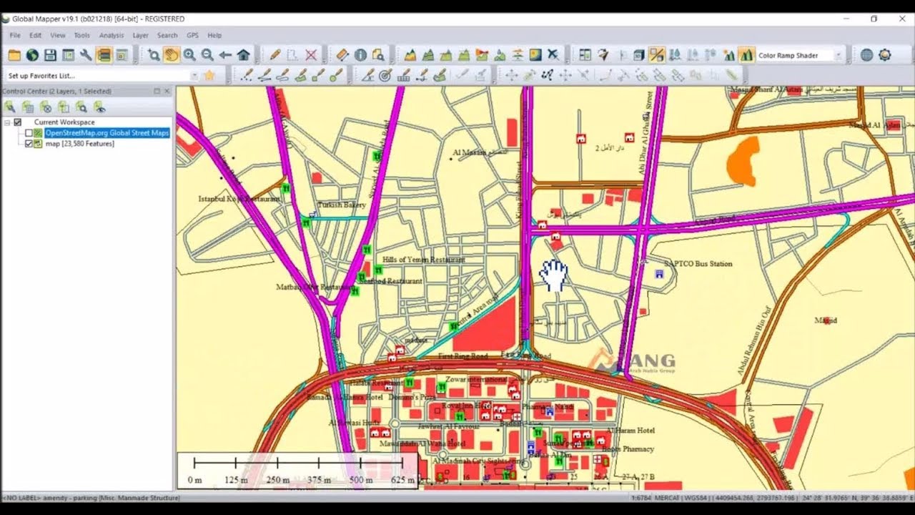Select the Digitizer pencil tool
The image size is (915, 515).
click(274, 55)
